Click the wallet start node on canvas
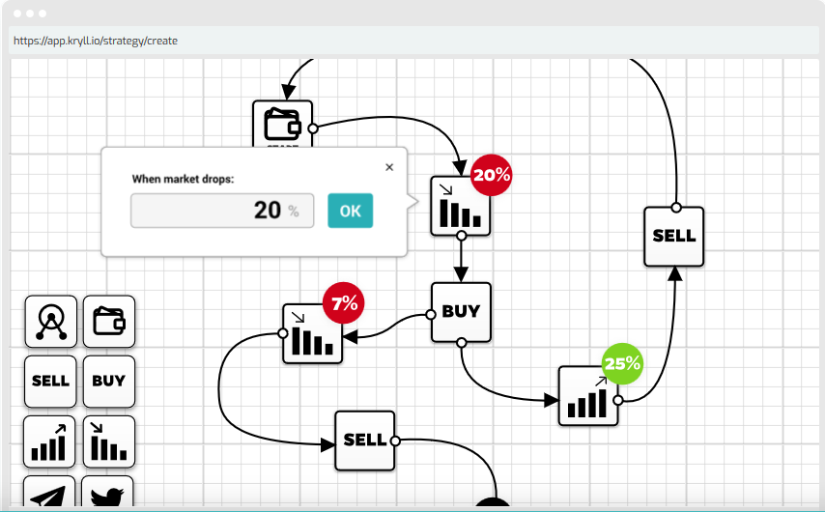This screenshot has width=825, height=512. [x=282, y=125]
